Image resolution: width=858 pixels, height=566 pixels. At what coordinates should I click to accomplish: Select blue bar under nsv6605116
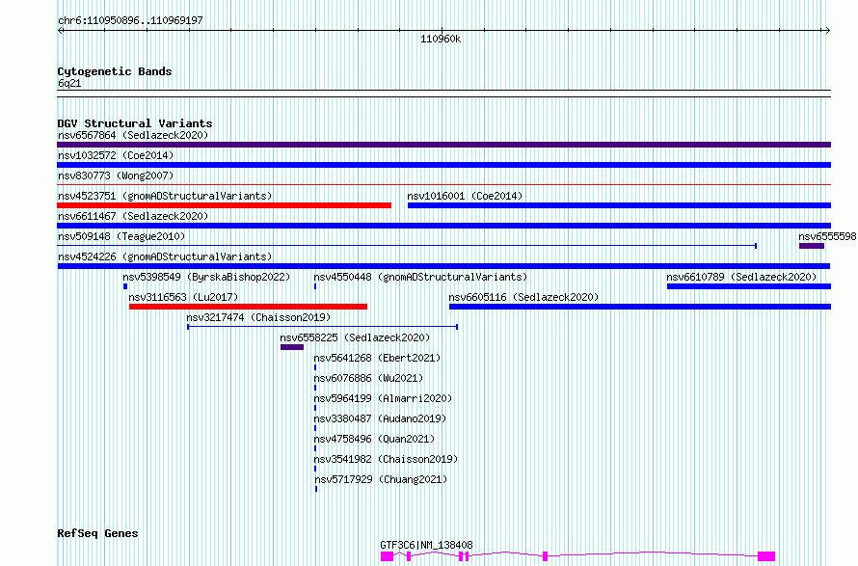point(640,307)
